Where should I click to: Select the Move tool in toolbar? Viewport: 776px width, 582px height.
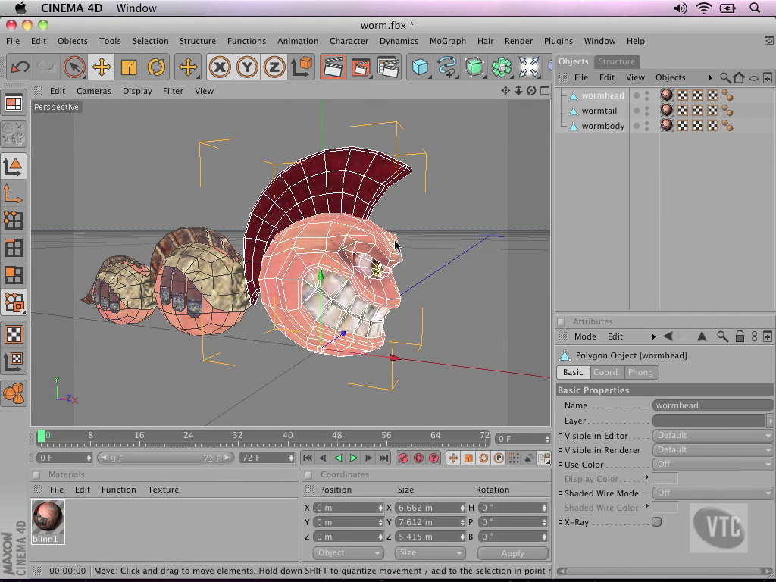click(101, 67)
